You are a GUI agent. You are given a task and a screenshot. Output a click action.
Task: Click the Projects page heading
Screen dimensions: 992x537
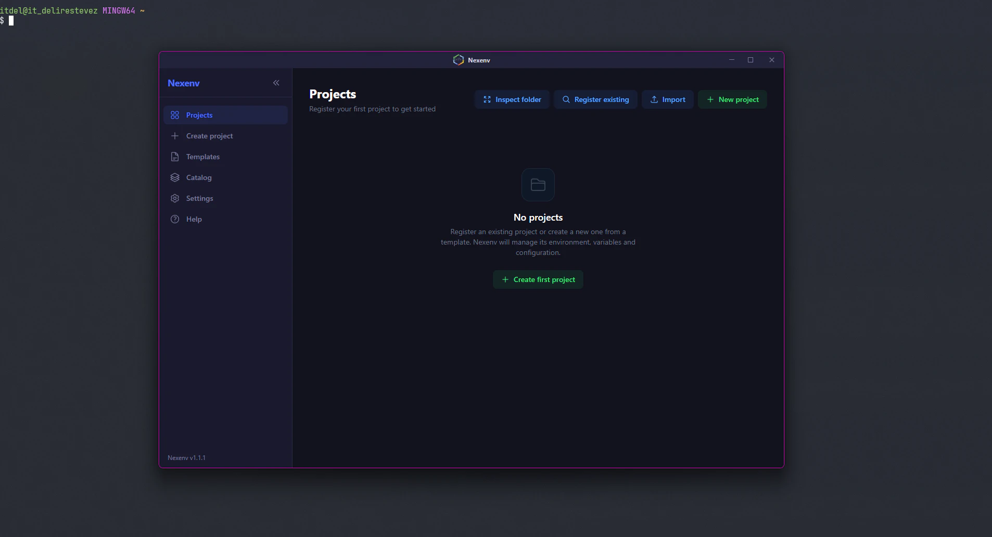pos(333,94)
